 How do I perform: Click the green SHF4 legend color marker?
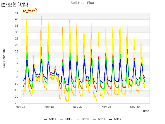[94, 119]
